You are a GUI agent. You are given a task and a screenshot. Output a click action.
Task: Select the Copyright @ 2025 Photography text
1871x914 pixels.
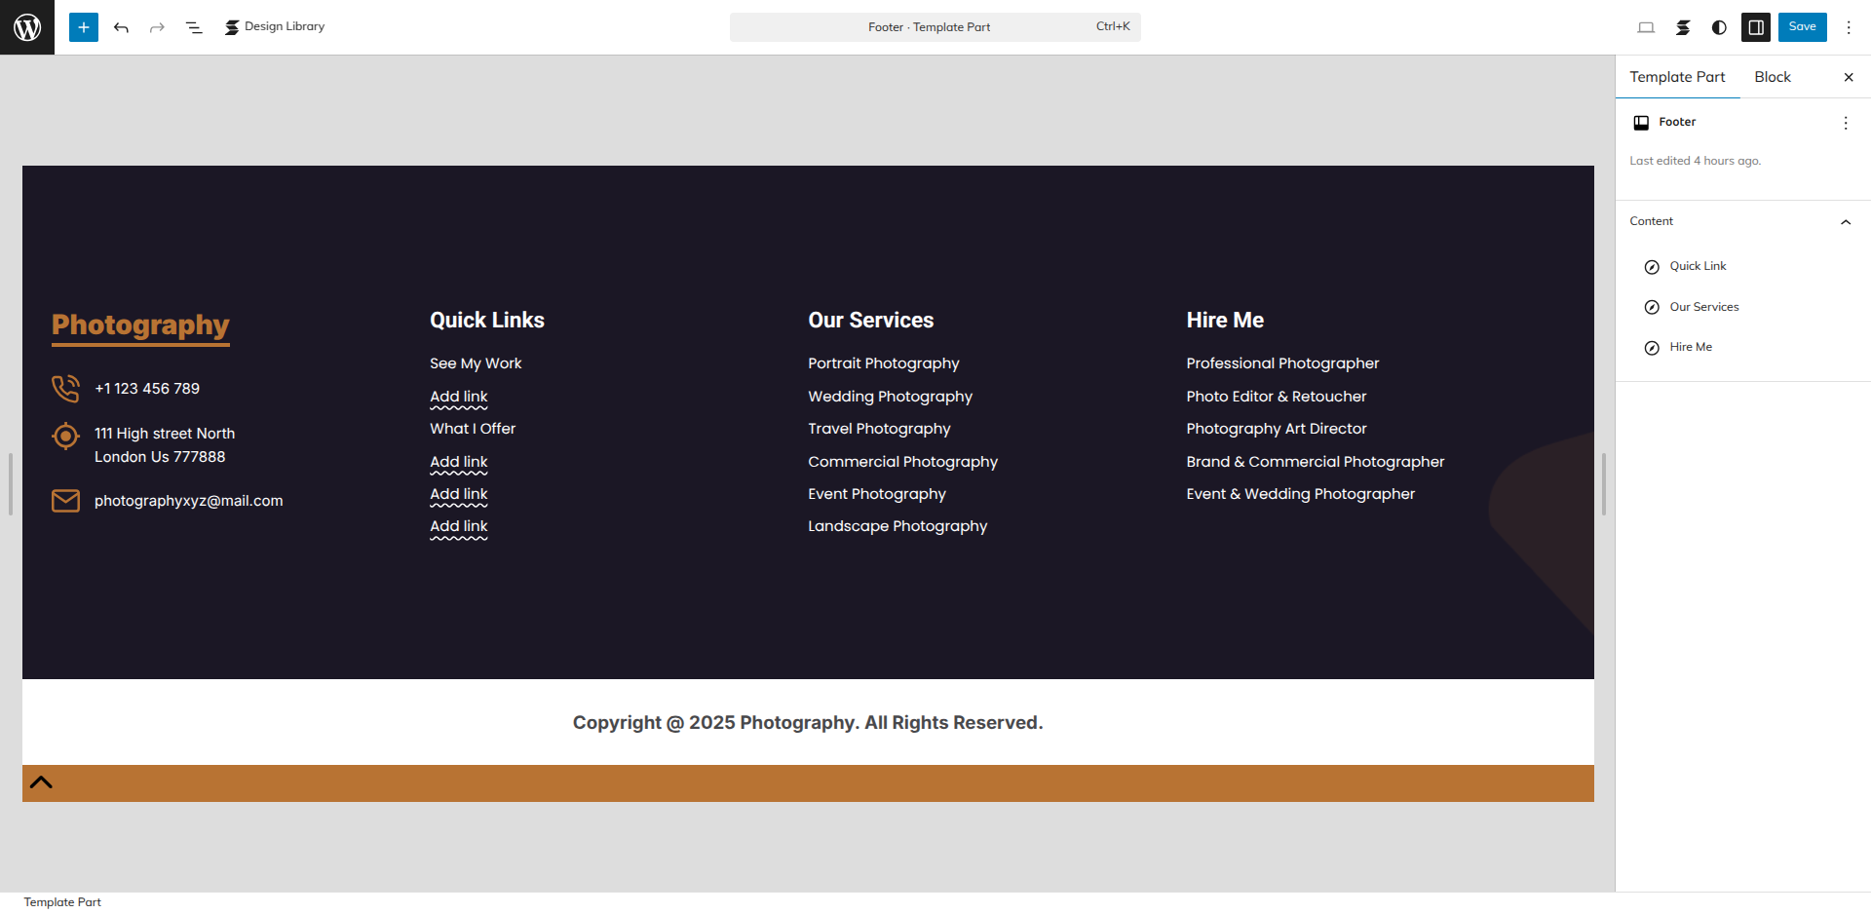tap(808, 723)
